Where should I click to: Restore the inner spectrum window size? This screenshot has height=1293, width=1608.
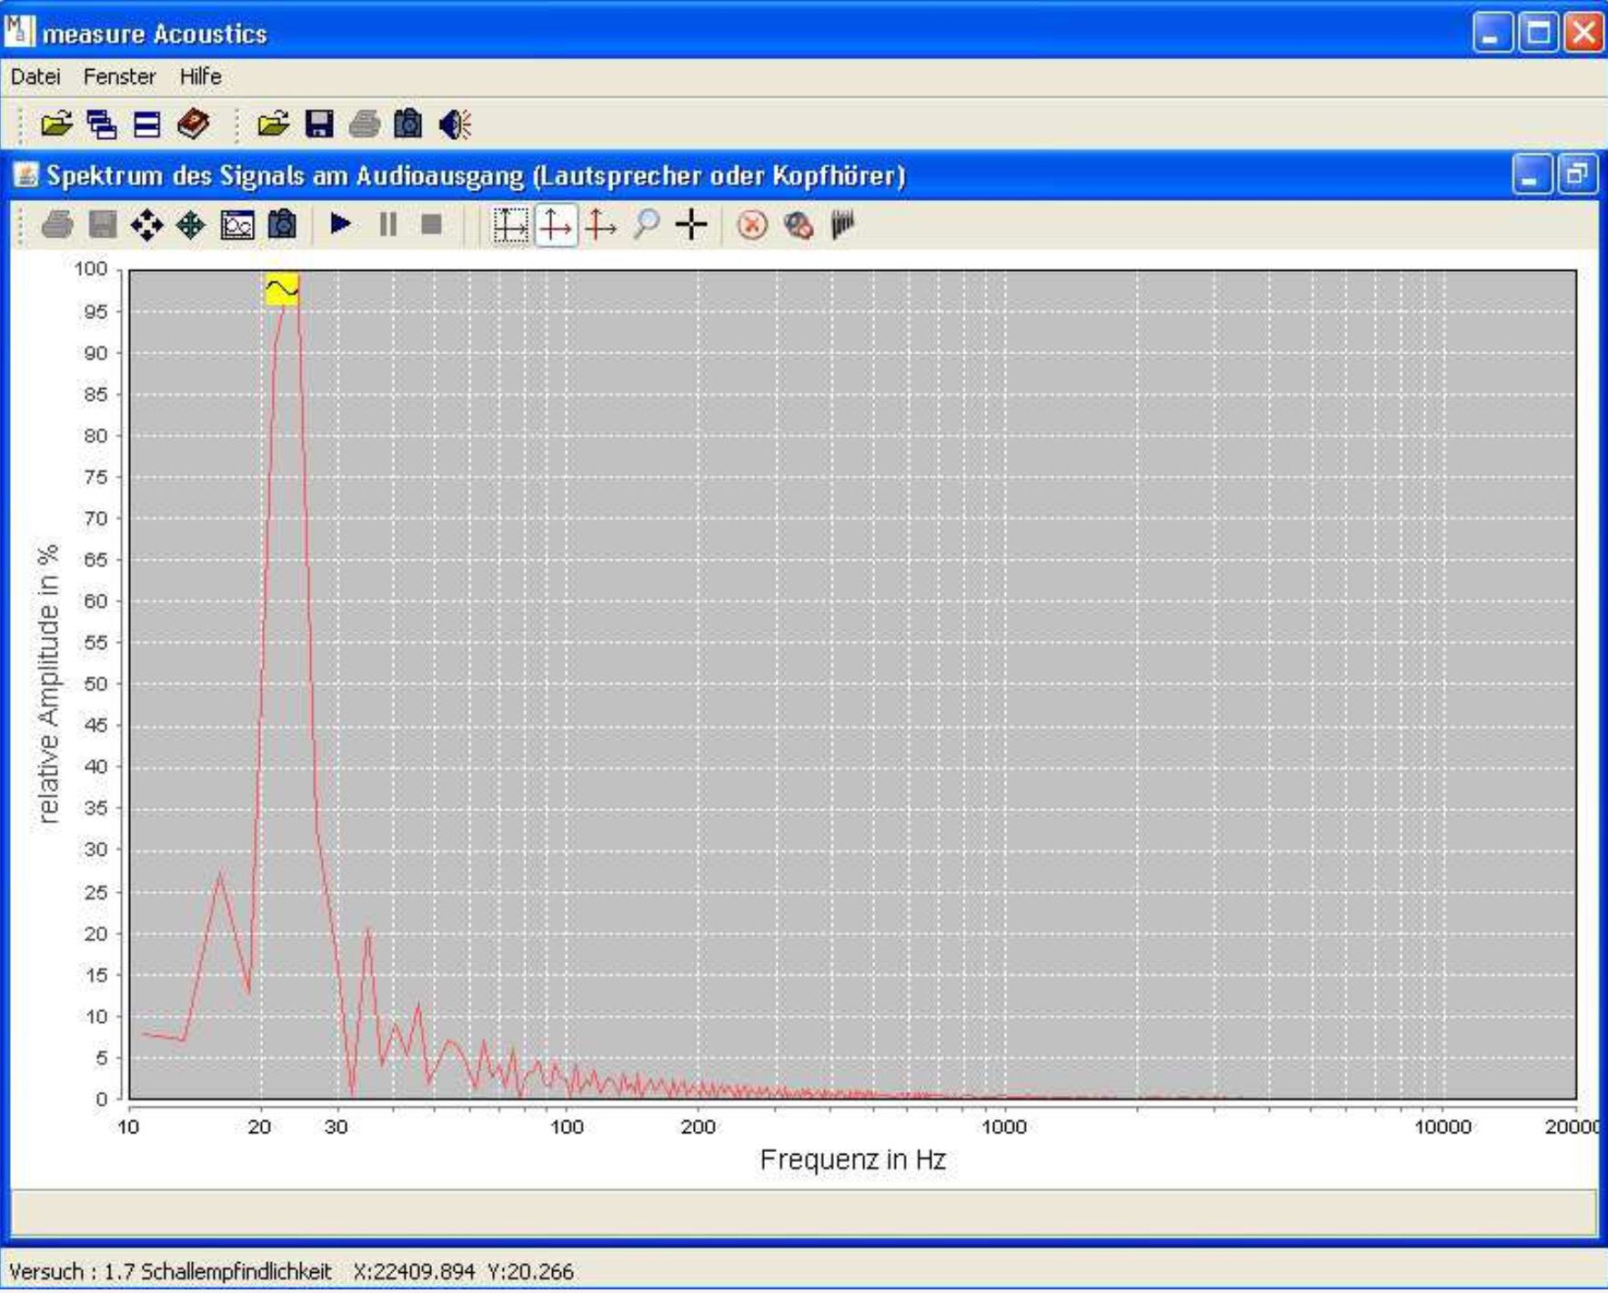[1577, 175]
